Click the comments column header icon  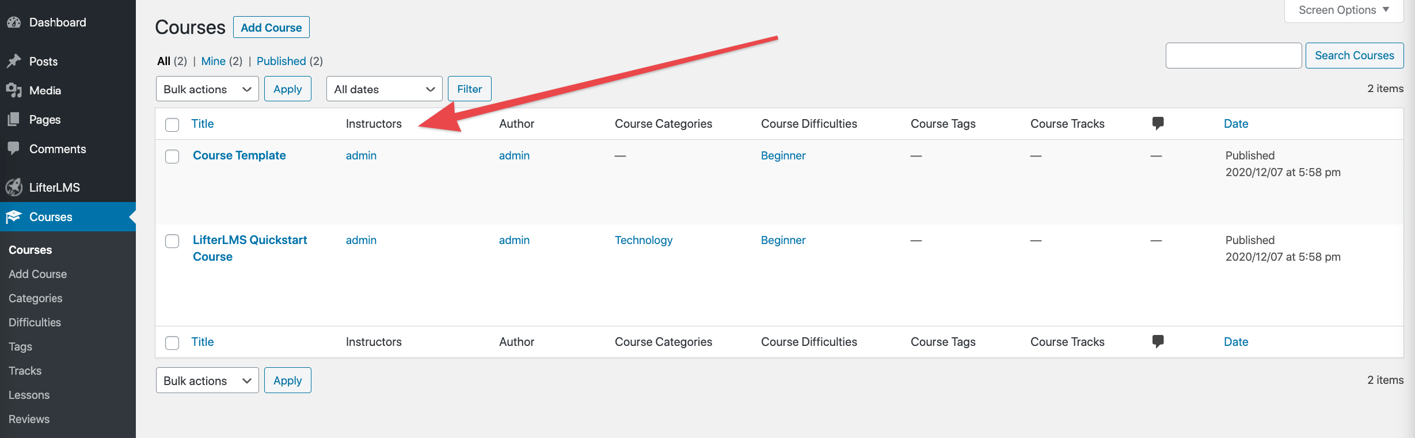[1158, 123]
